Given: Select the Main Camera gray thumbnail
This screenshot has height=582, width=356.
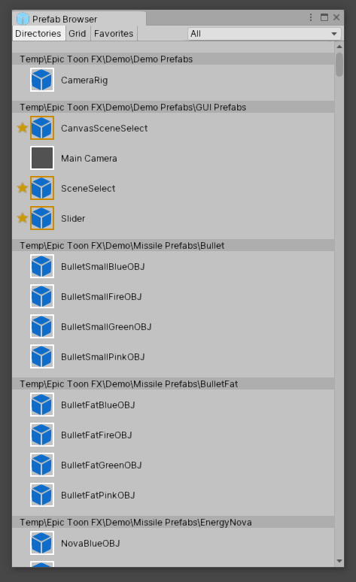Looking at the screenshot, I should click(x=42, y=158).
